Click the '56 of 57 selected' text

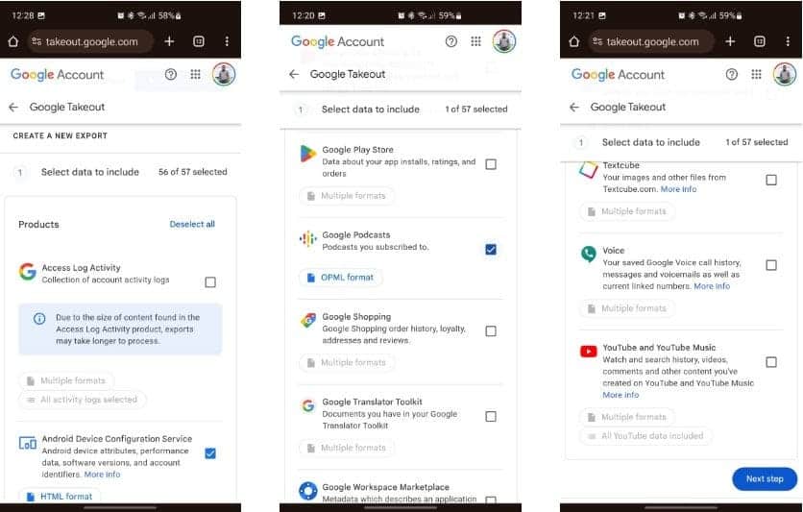point(192,172)
